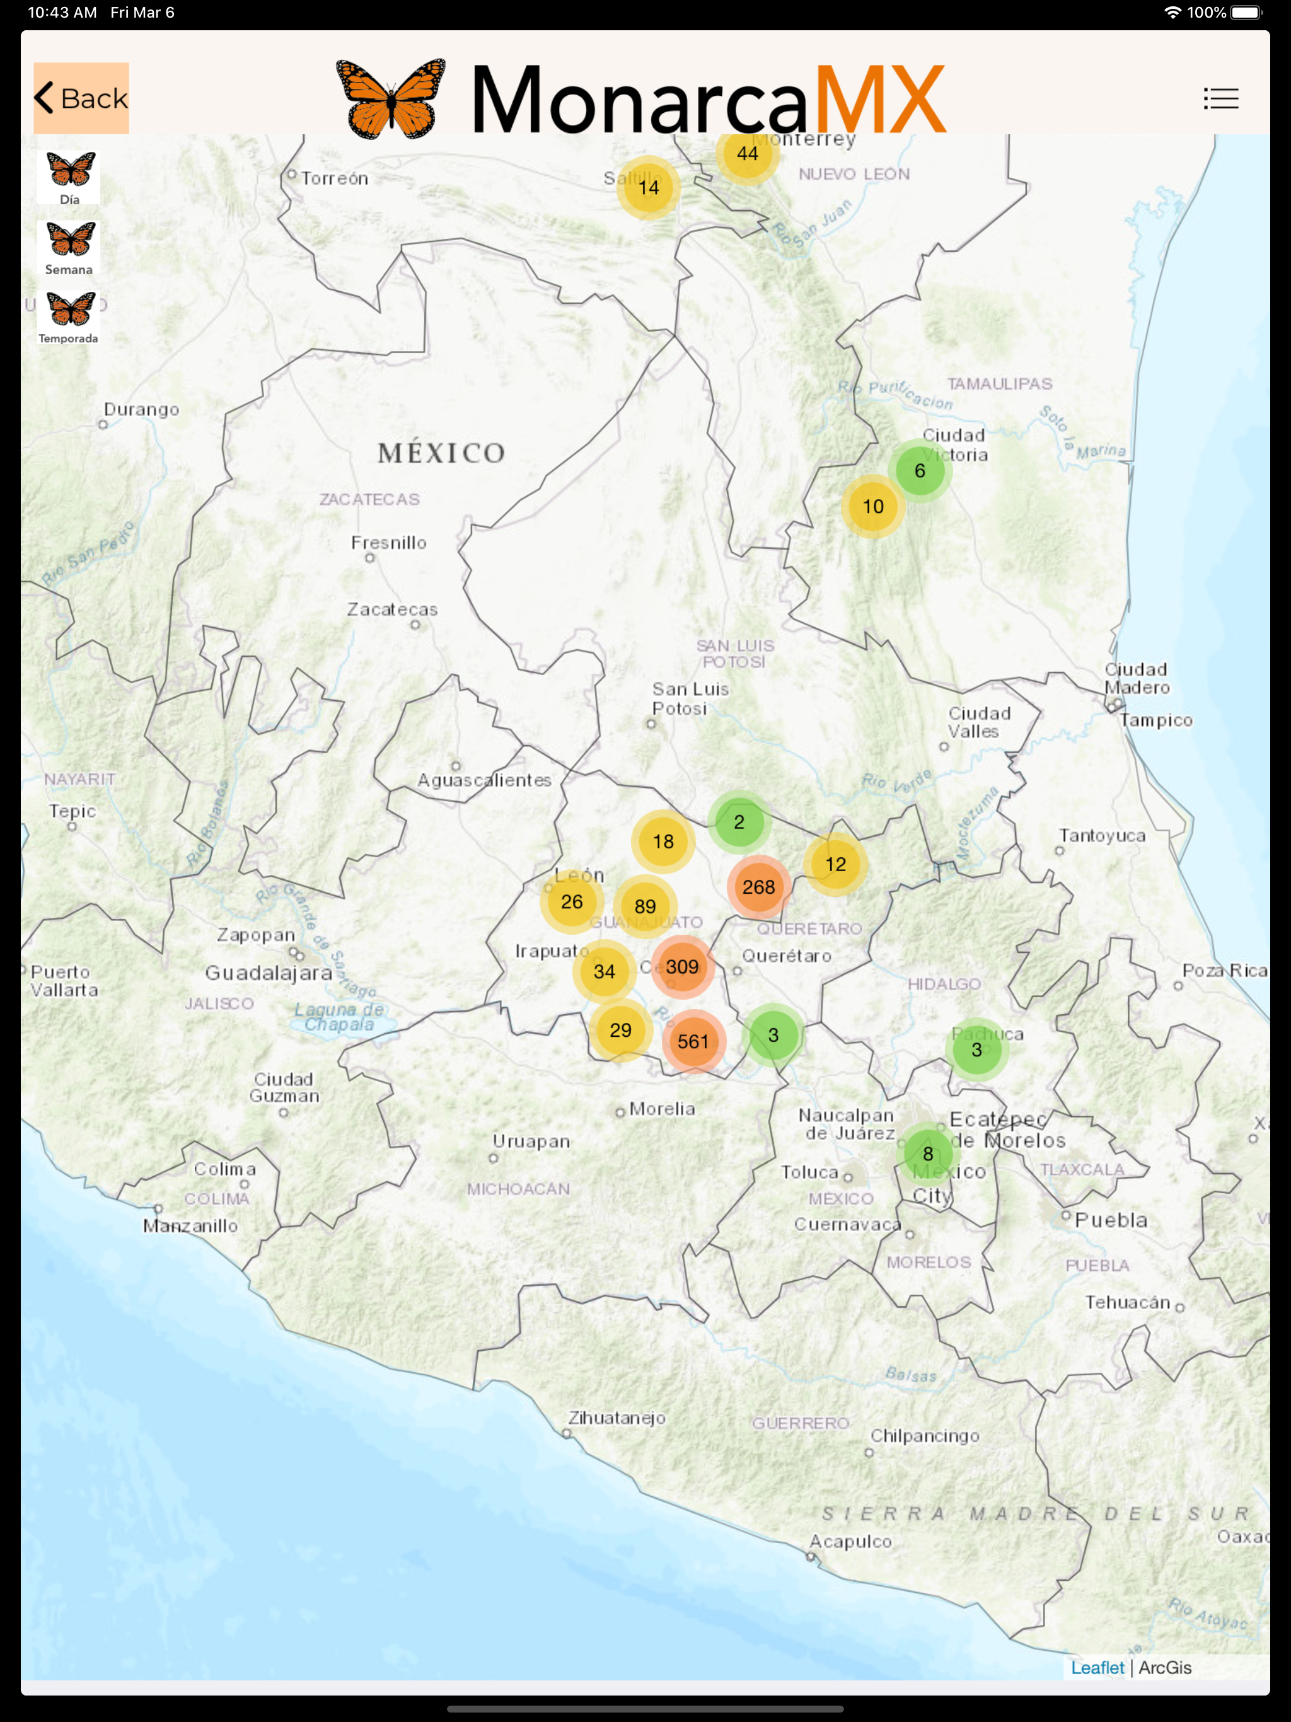
Task: Open the green 6 cluster marker
Action: click(920, 470)
